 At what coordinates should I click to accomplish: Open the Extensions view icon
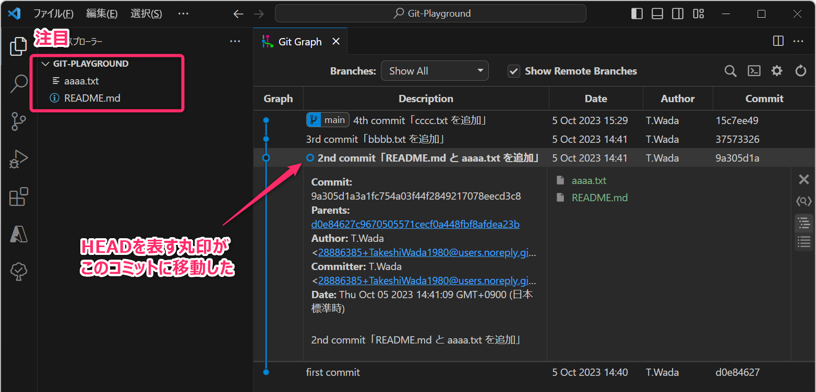(x=19, y=197)
